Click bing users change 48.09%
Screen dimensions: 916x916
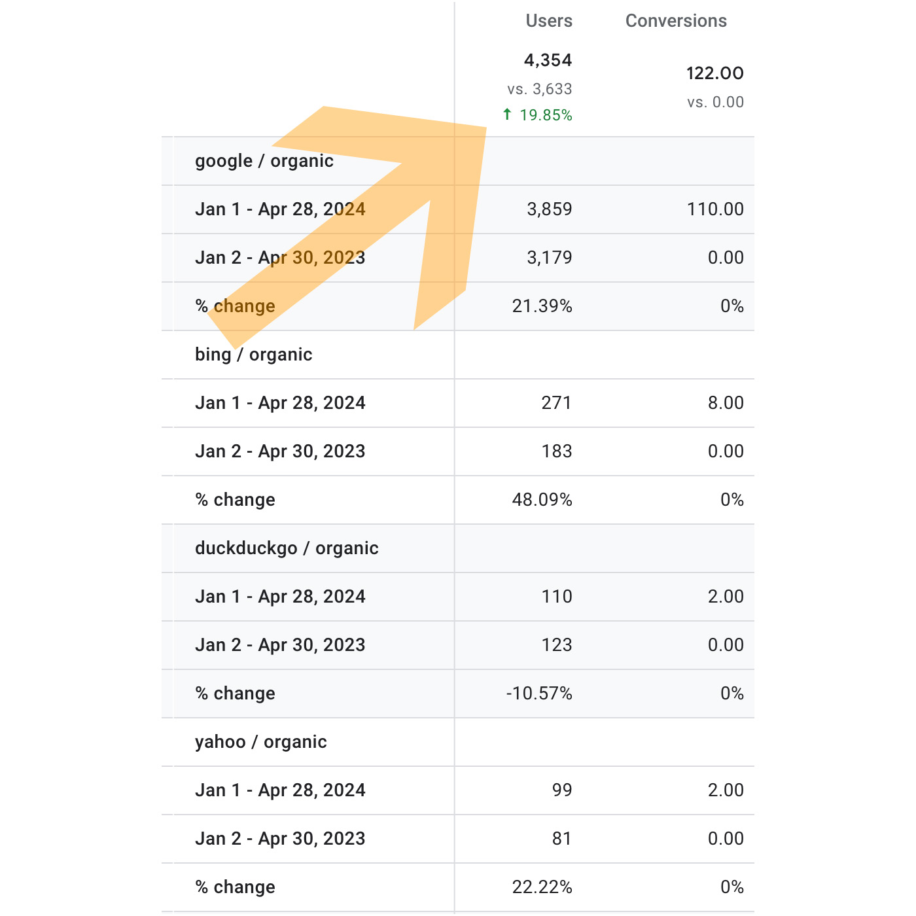(542, 500)
